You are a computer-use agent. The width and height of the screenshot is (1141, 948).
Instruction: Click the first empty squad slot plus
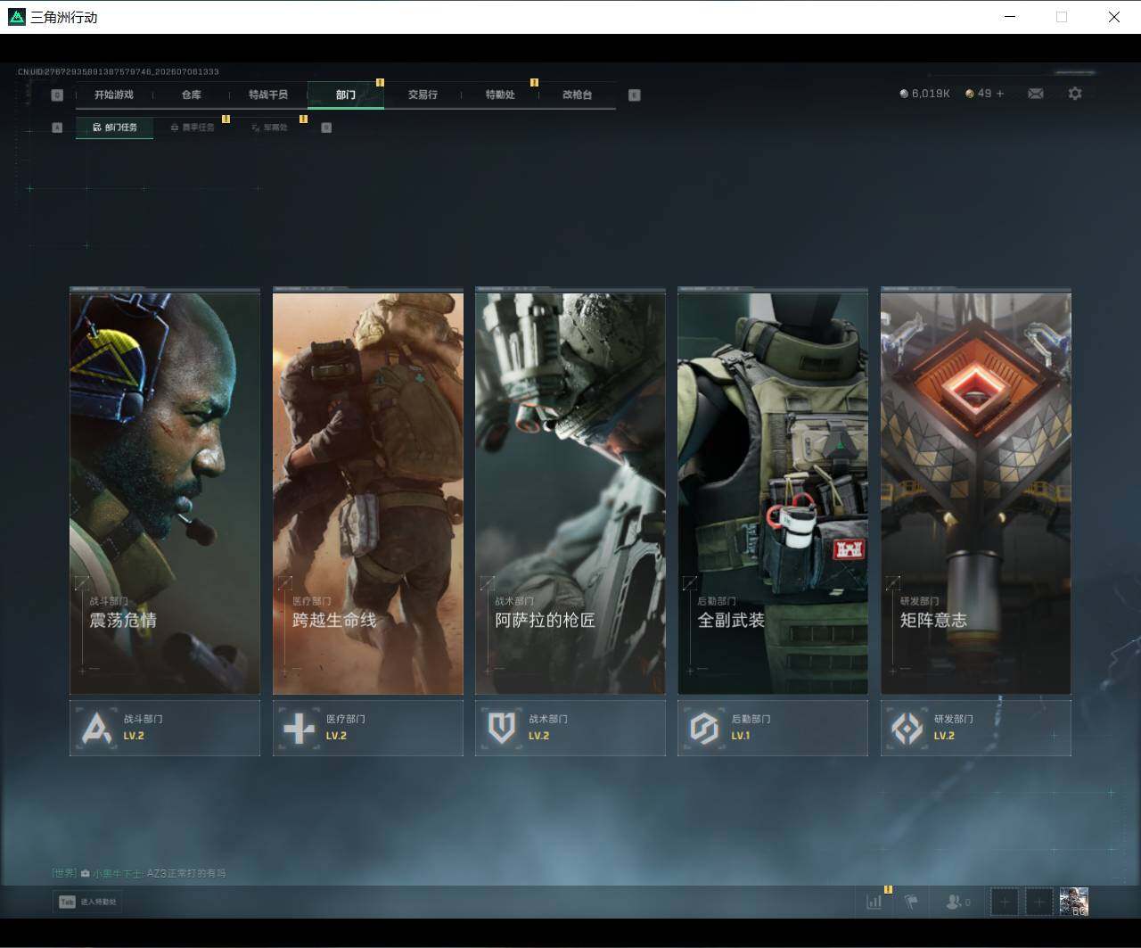tap(1005, 902)
